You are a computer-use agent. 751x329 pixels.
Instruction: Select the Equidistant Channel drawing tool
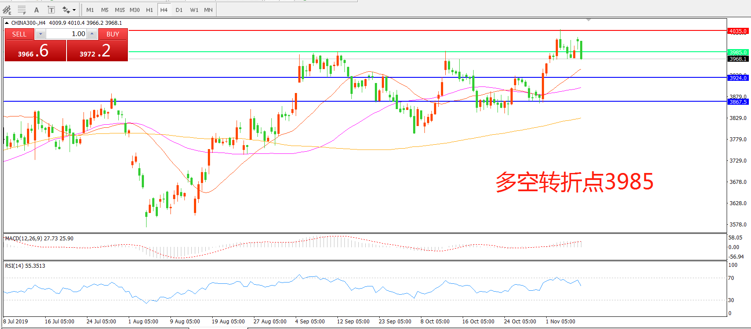tap(7, 10)
